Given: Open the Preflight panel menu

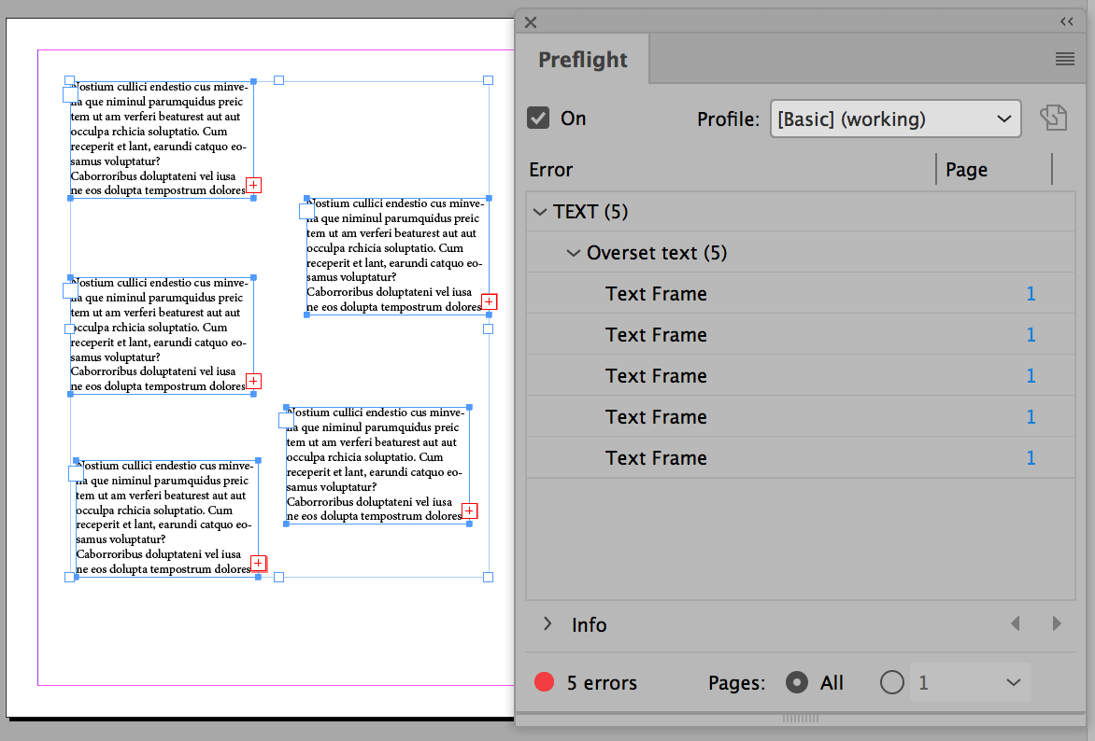Looking at the screenshot, I should click(x=1064, y=59).
